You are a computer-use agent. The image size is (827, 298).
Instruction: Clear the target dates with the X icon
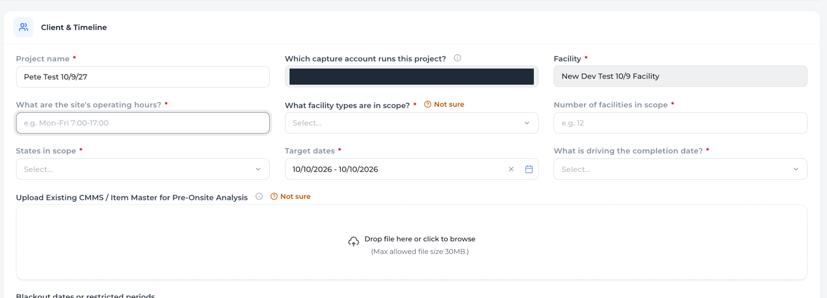click(x=511, y=169)
